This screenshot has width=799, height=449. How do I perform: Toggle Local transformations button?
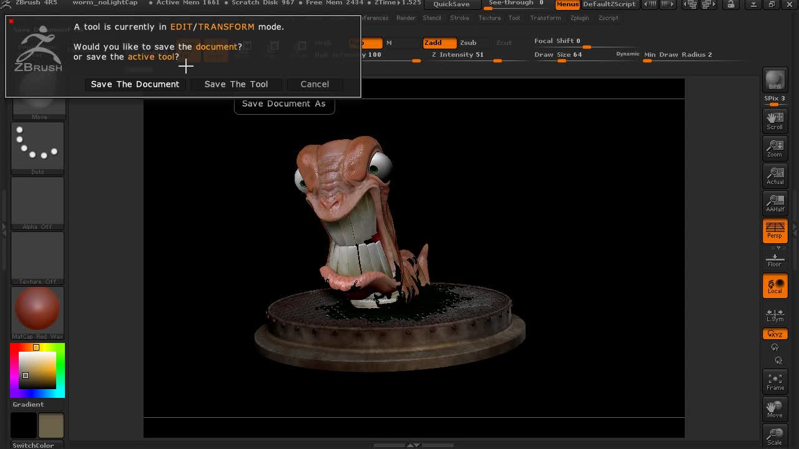[x=775, y=286]
